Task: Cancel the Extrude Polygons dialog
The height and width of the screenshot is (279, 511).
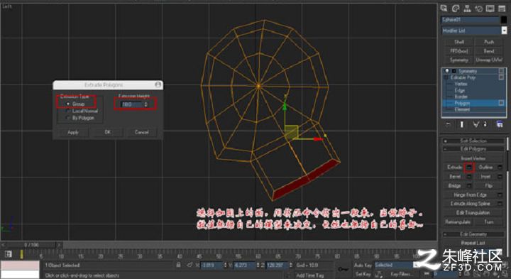Action: [142, 132]
